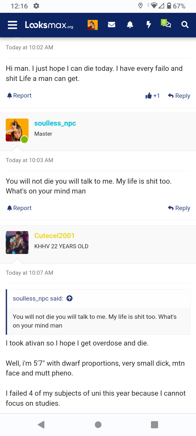Click the user avatar in header
This screenshot has height=436, width=196.
[93, 25]
